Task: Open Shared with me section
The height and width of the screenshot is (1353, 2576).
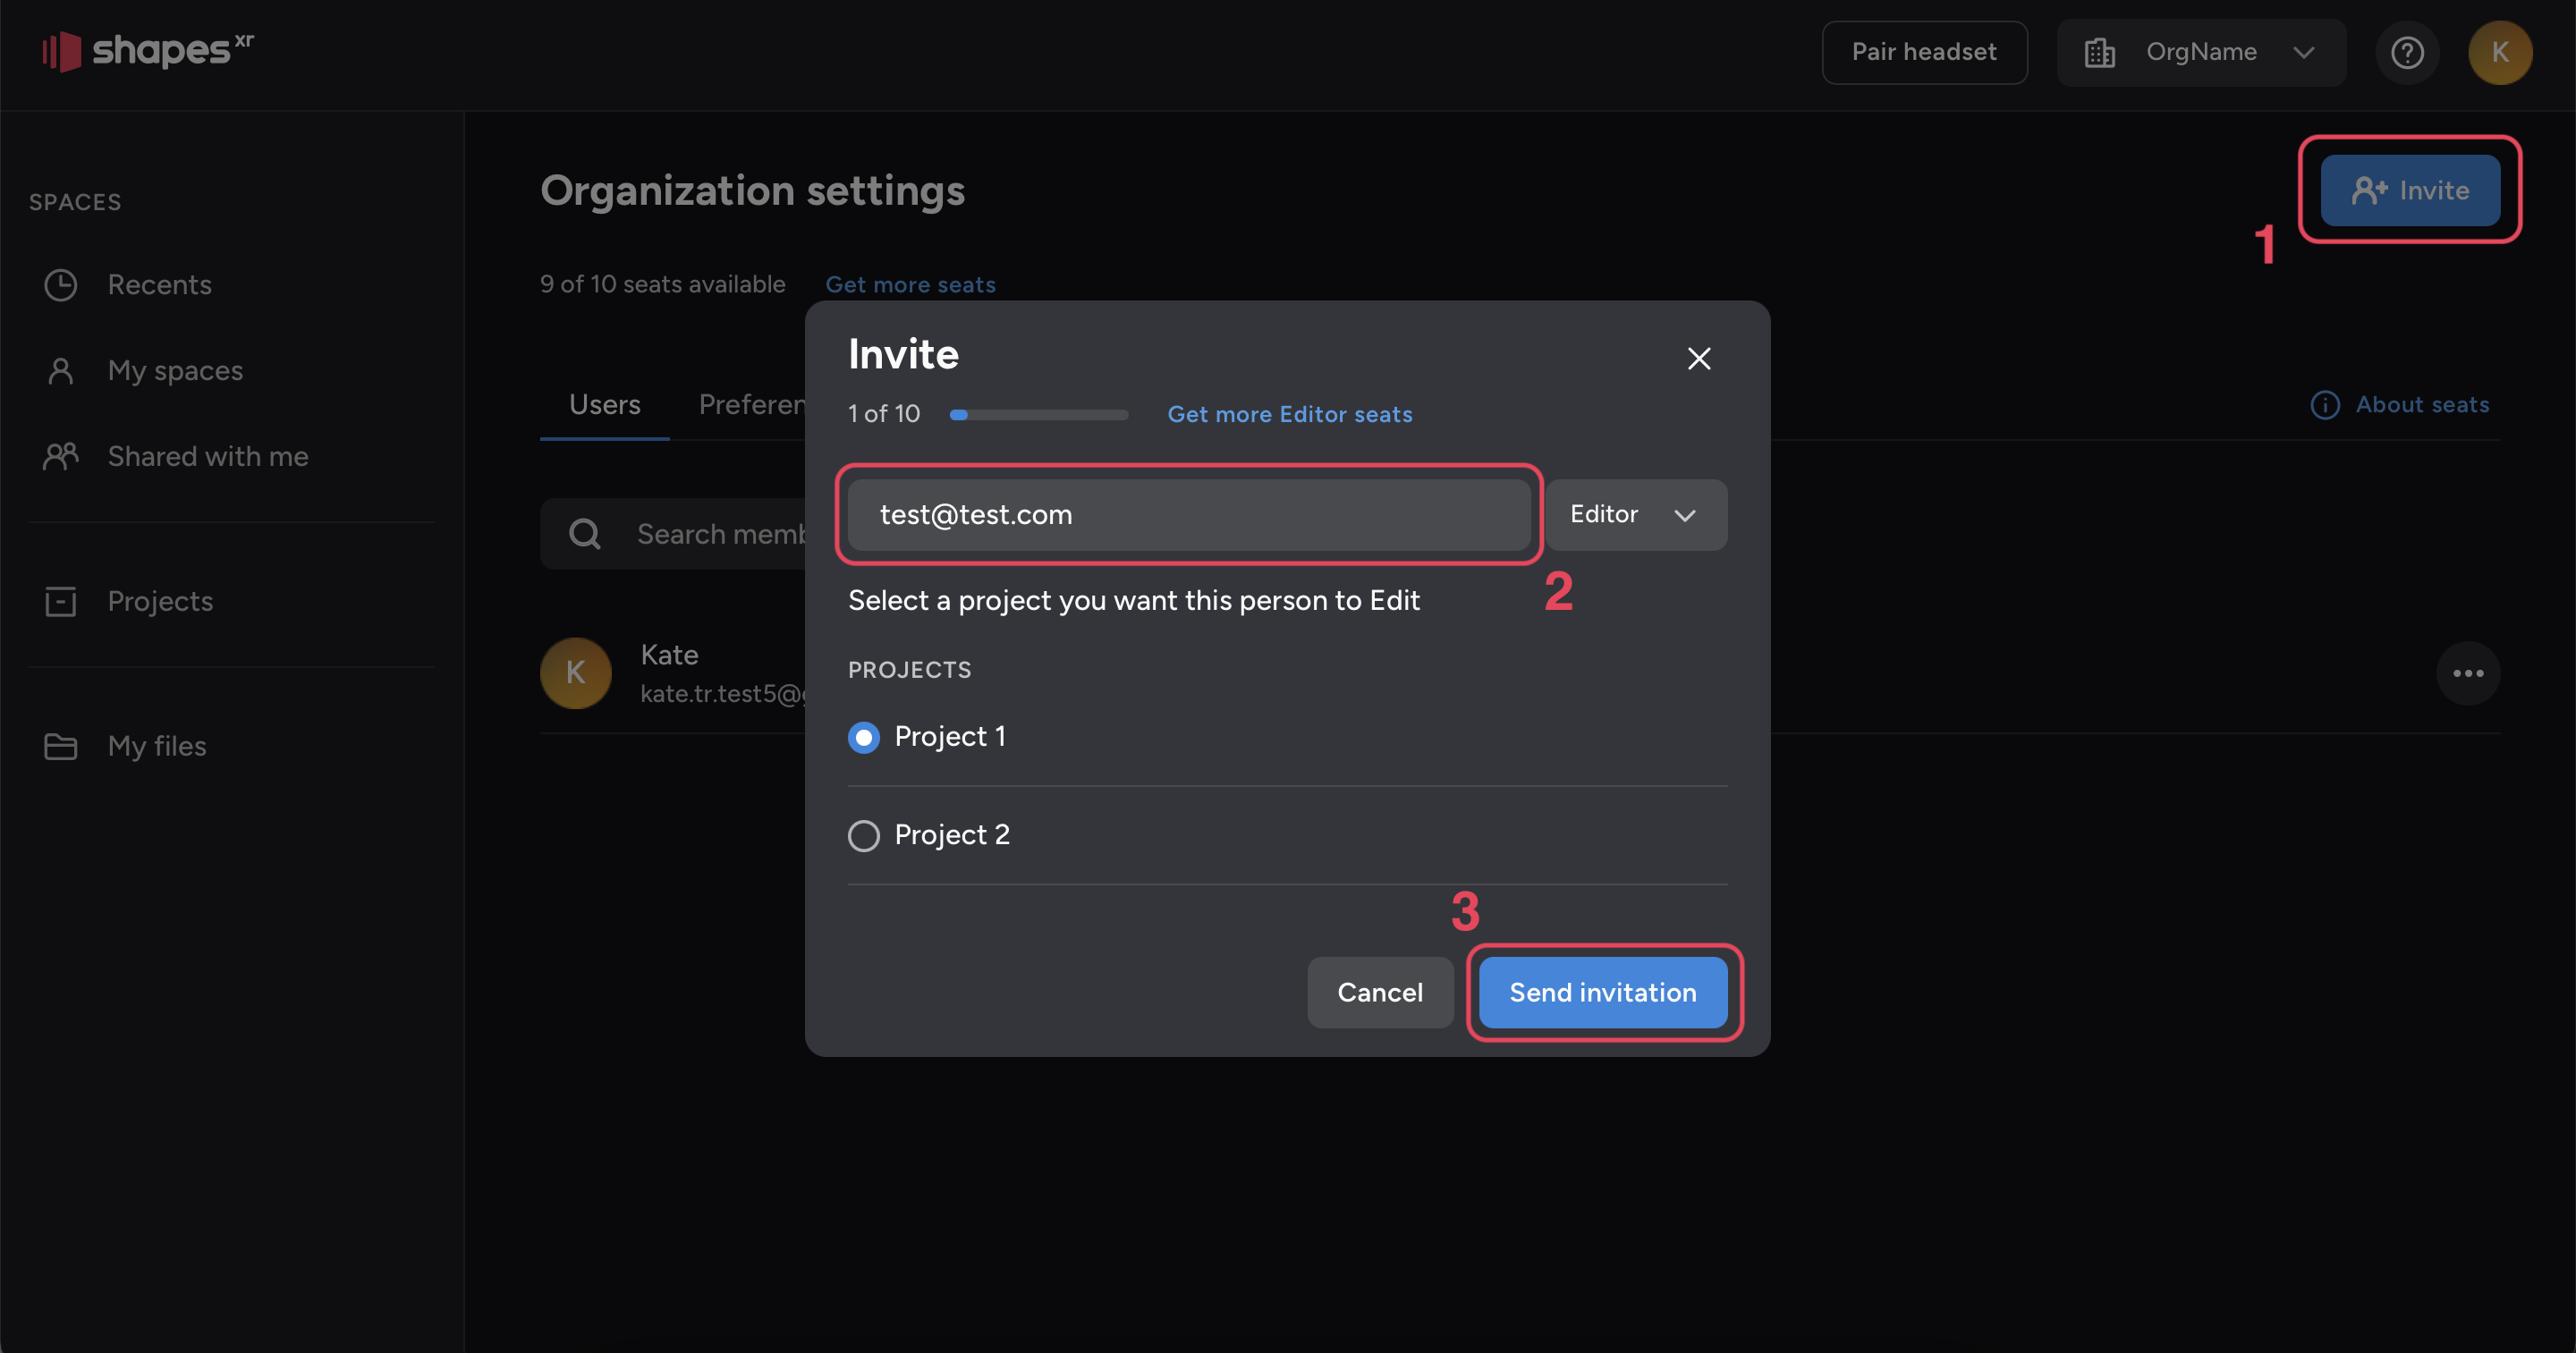Action: [x=207, y=456]
